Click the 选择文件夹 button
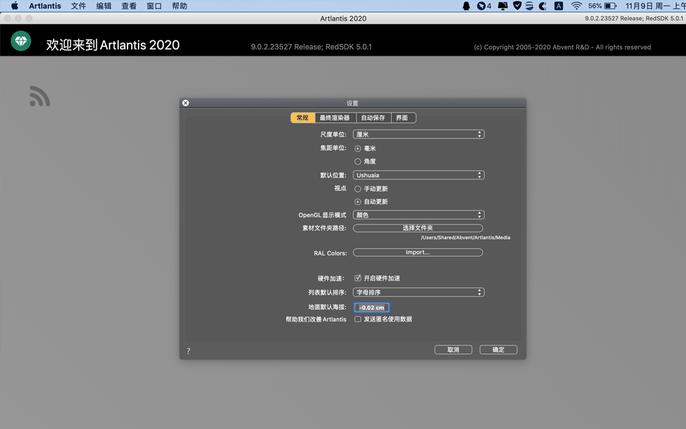Viewport: 686px width, 429px height. tap(418, 228)
